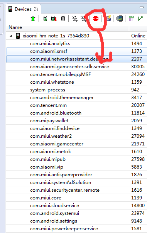Screen dimensions: 147x233
Task: Click PID value 30005
Action: click(x=138, y=67)
